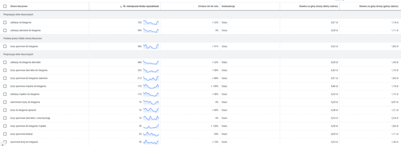Viewport: 401px width, 146px height.
Task: Tick the select-all checkbox next to Słowo kluczowe
Action: (5, 6)
